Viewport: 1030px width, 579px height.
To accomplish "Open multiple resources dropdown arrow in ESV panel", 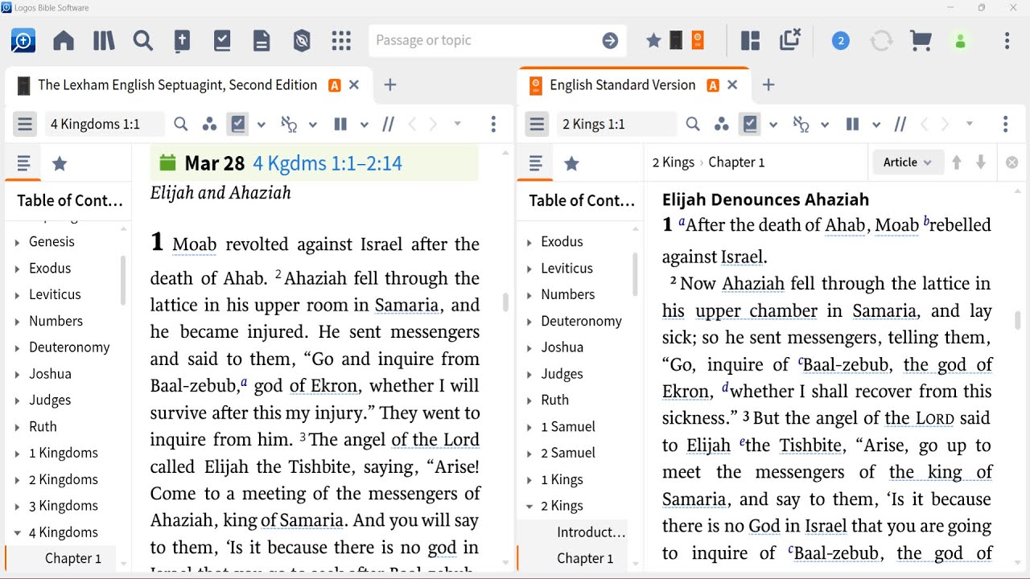I will (x=876, y=125).
